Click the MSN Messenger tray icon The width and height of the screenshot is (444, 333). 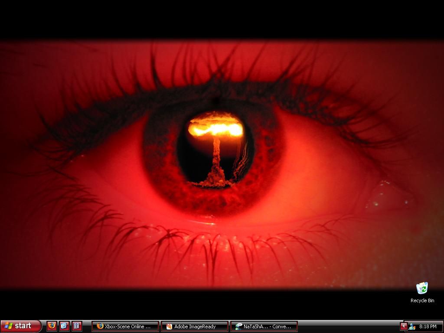412,326
